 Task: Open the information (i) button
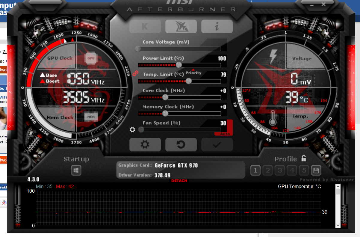tap(217, 26)
